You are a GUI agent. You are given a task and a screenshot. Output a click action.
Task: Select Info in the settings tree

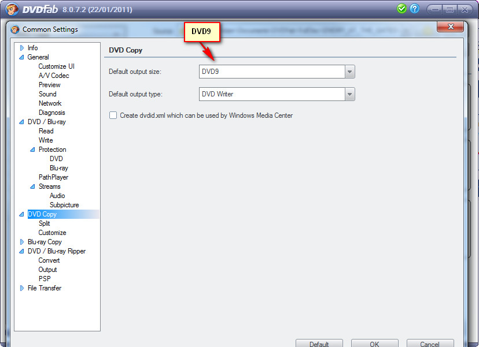(33, 48)
